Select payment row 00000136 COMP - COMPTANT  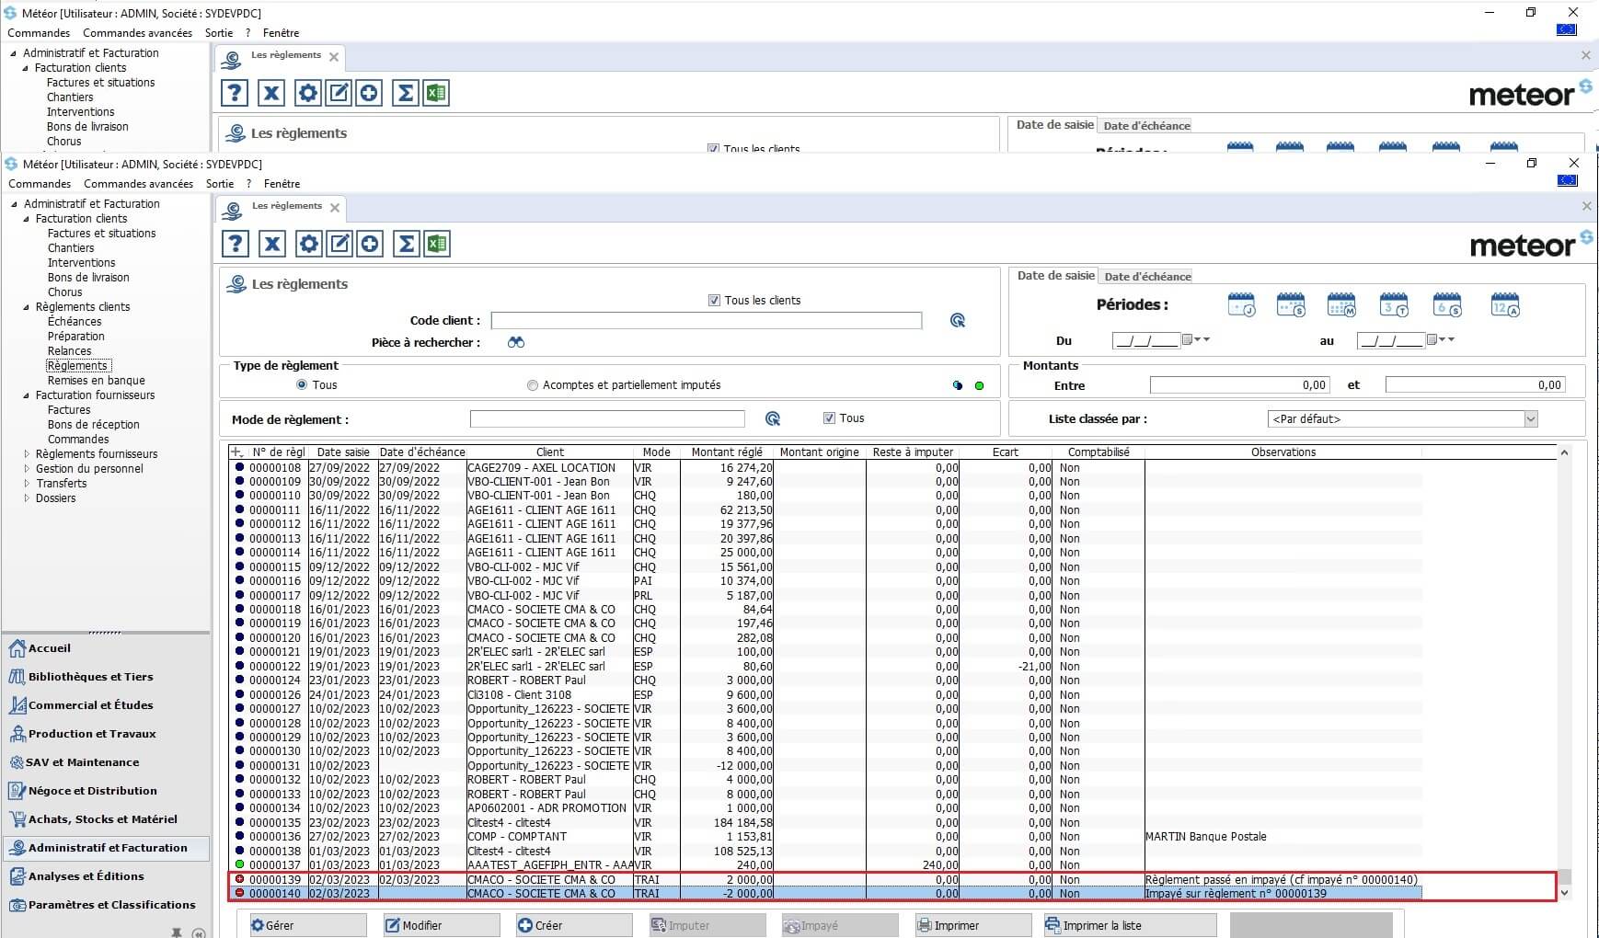(x=824, y=837)
